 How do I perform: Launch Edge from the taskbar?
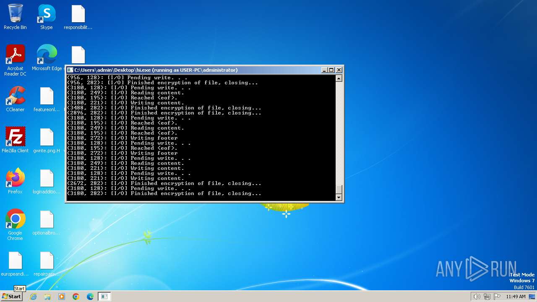coord(90,297)
